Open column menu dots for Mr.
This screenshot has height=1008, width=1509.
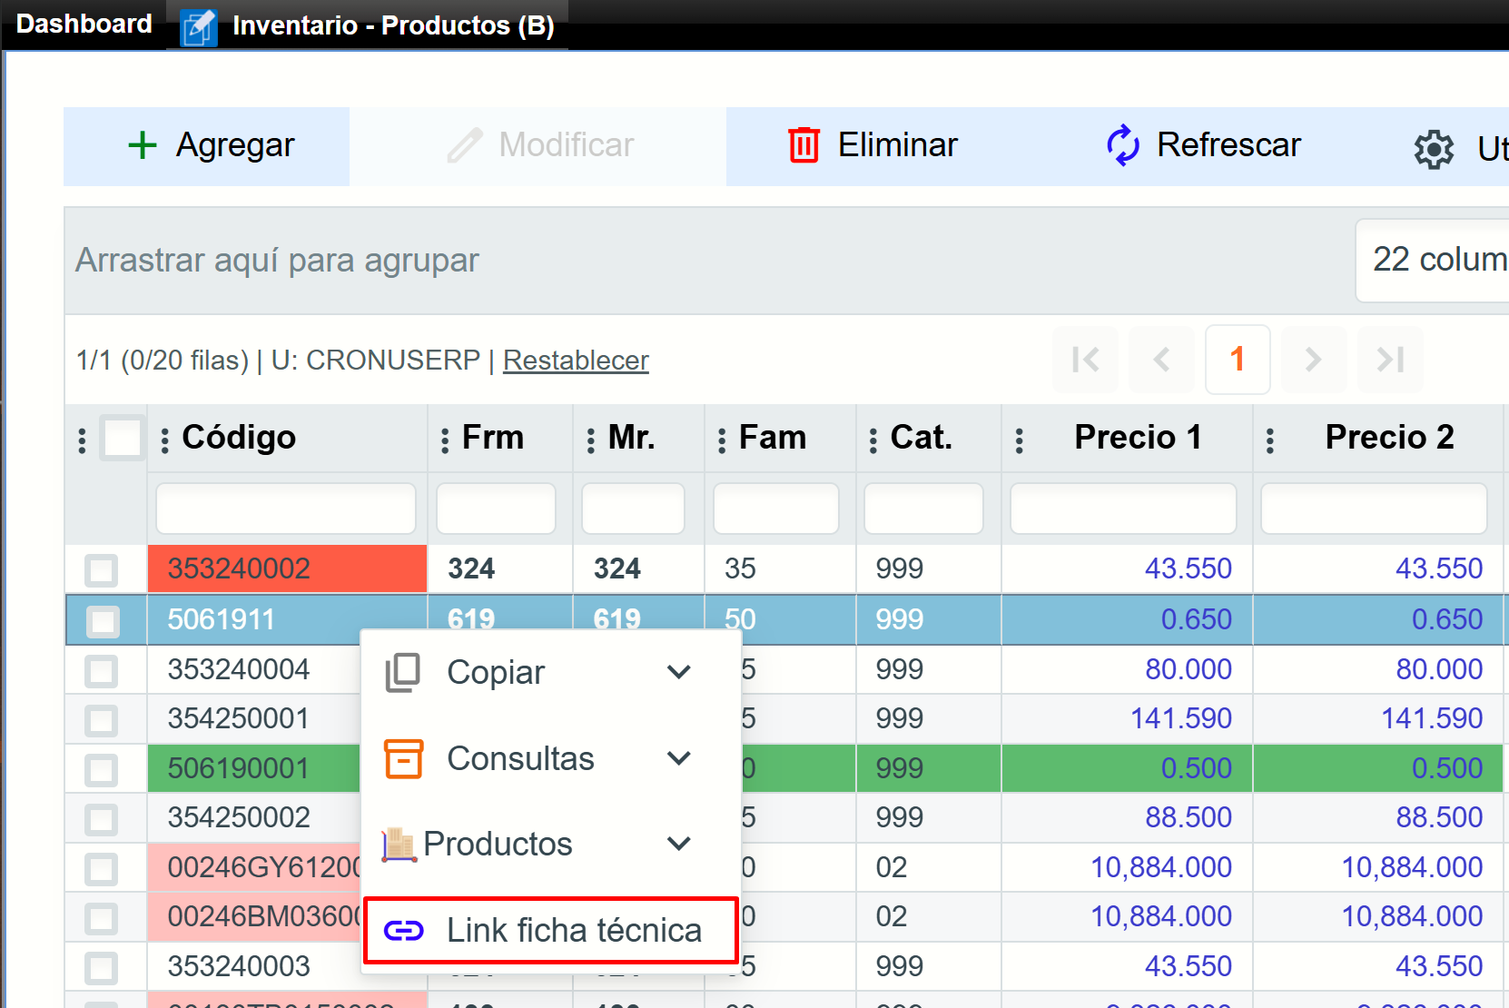click(x=590, y=440)
